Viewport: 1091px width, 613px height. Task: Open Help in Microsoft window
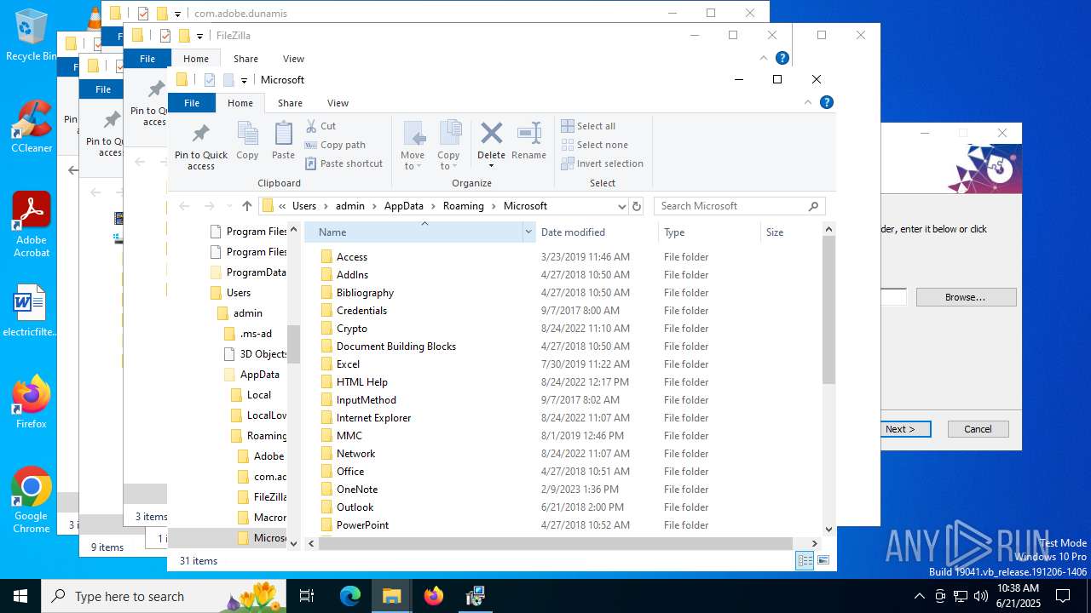click(x=826, y=102)
